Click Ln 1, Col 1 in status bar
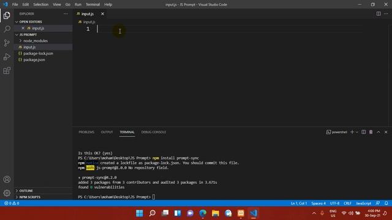Screen dimensions: 392x220 [x=299, y=204]
